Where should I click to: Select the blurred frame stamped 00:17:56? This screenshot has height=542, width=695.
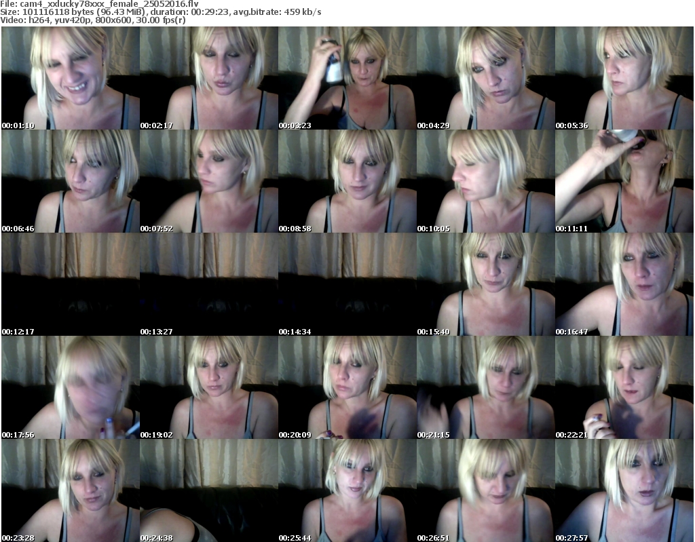pos(71,387)
